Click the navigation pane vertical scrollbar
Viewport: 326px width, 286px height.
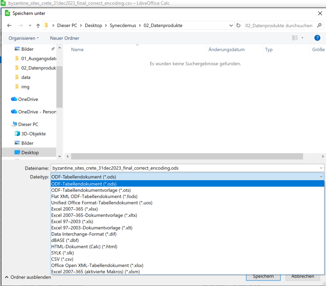tap(59, 87)
